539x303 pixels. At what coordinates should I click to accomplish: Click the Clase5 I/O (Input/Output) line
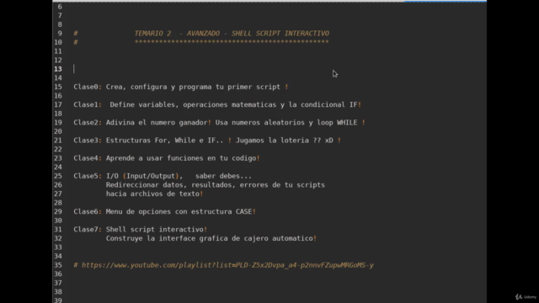[163, 176]
